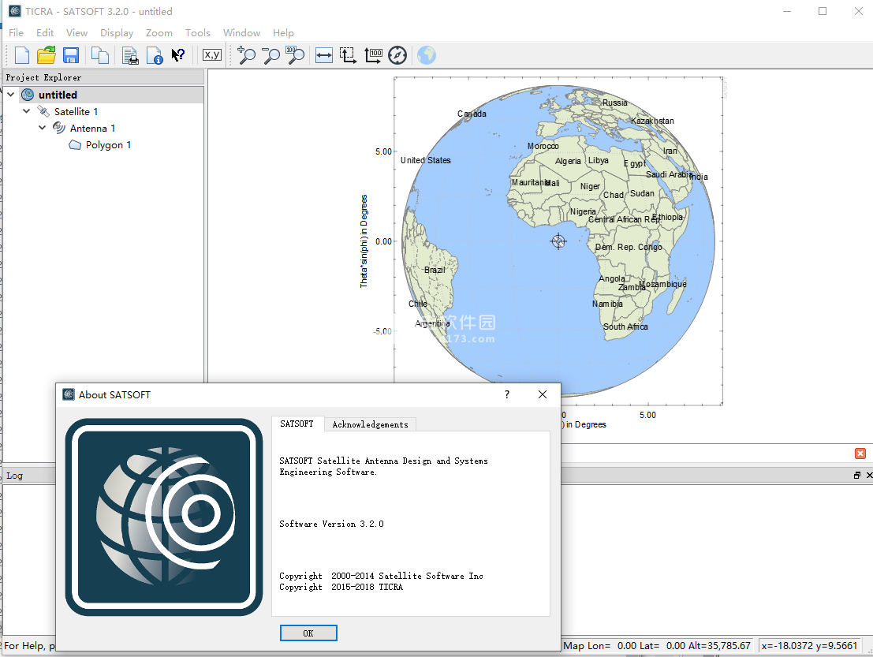The image size is (873, 657).
Task: Open the Help menu
Action: coord(283,33)
